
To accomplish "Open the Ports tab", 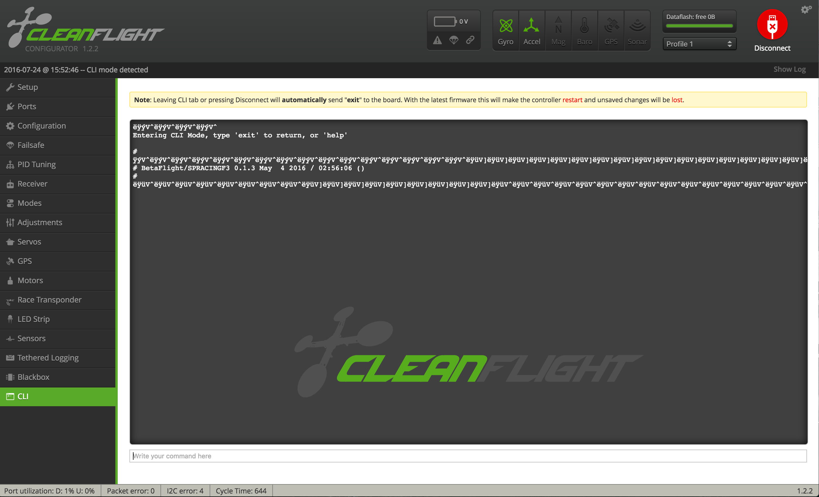I will pyautogui.click(x=58, y=107).
